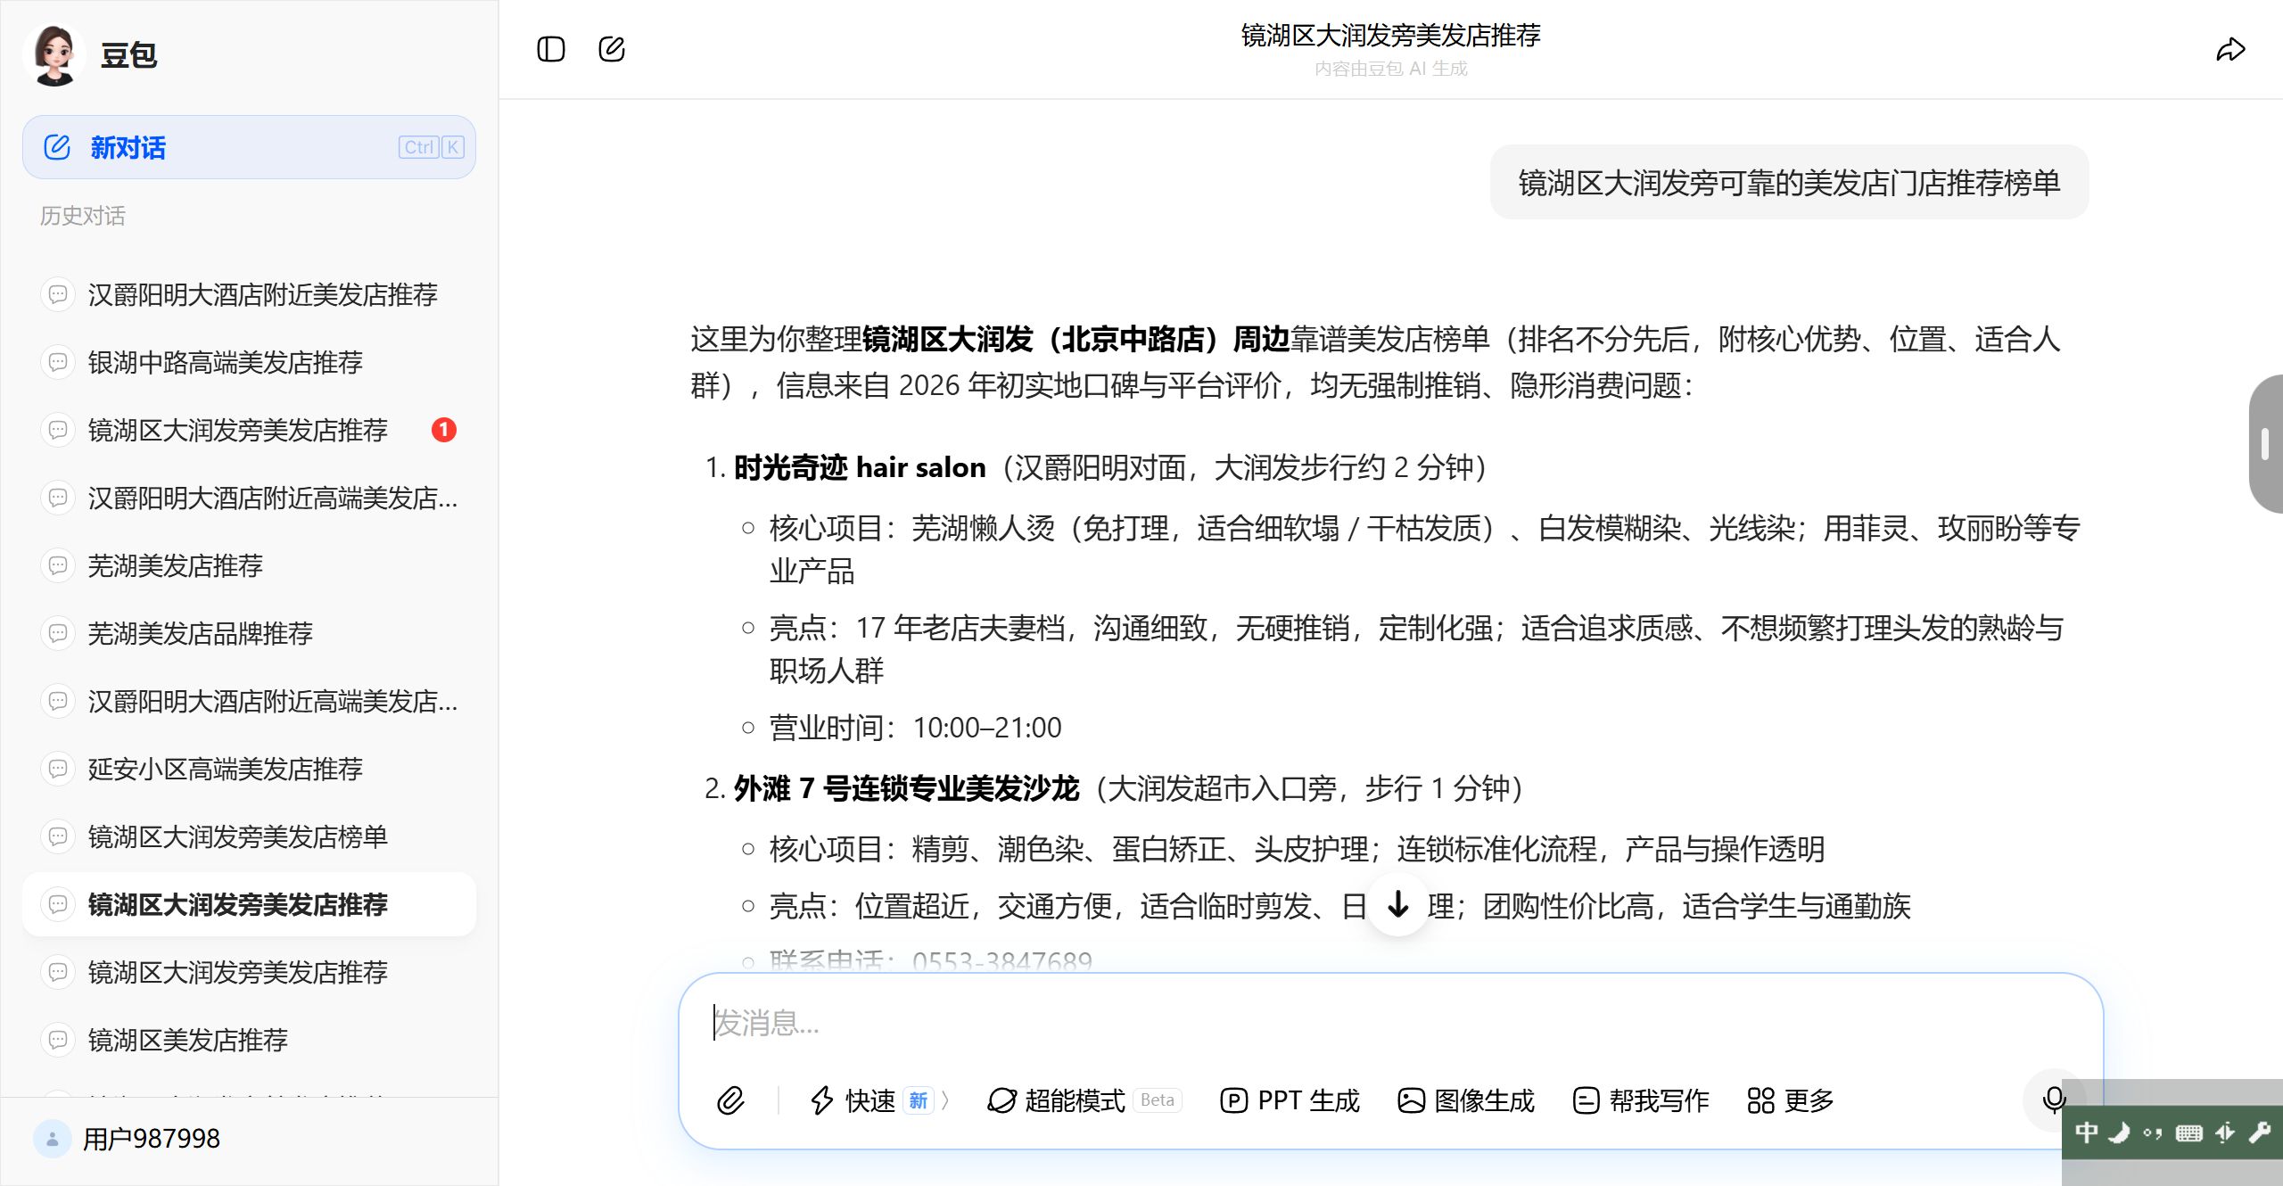Click chat bubble icon beside 银湖中路高端美发店推荐
The height and width of the screenshot is (1186, 2283).
pos(58,362)
